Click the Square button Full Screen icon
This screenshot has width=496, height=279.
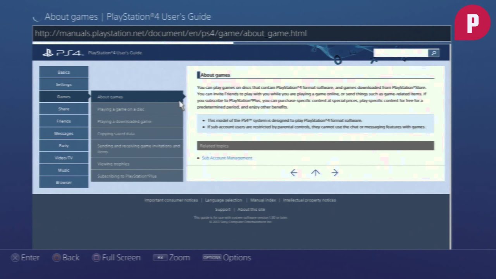[x=96, y=258]
